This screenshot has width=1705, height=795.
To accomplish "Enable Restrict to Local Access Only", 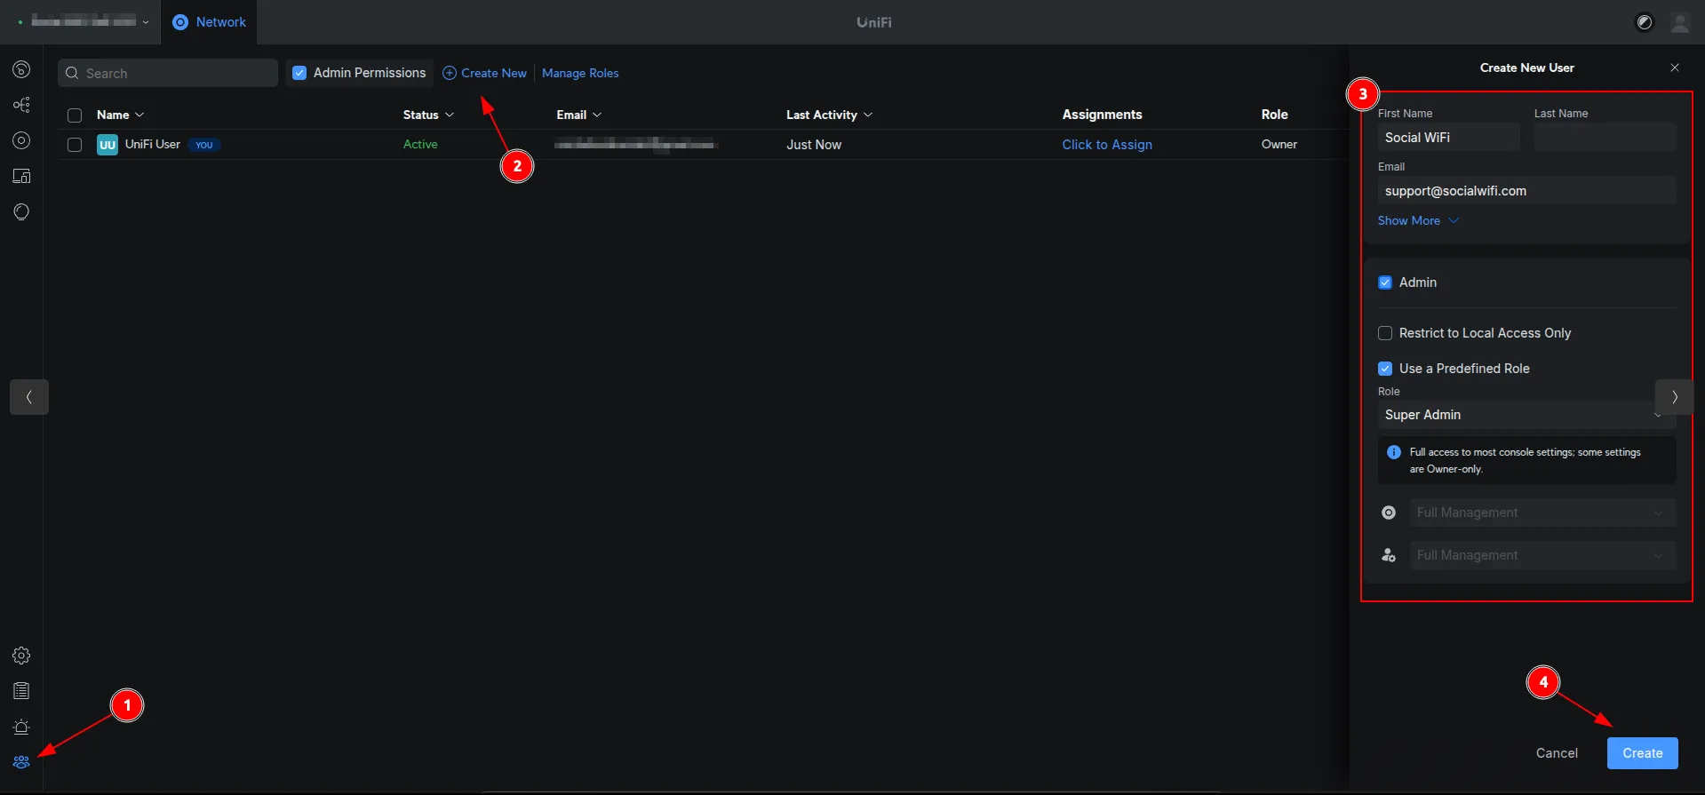I will (1385, 333).
